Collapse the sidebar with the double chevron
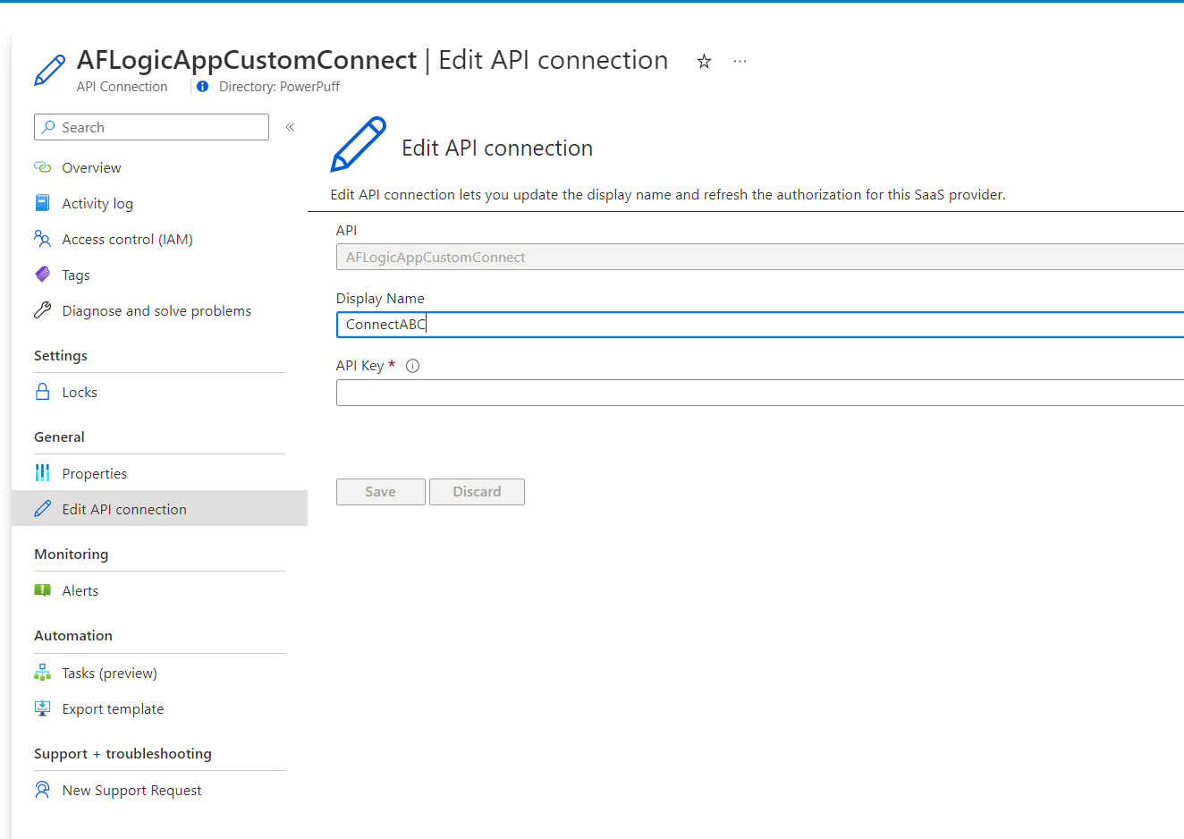The image size is (1184, 839). click(x=290, y=127)
